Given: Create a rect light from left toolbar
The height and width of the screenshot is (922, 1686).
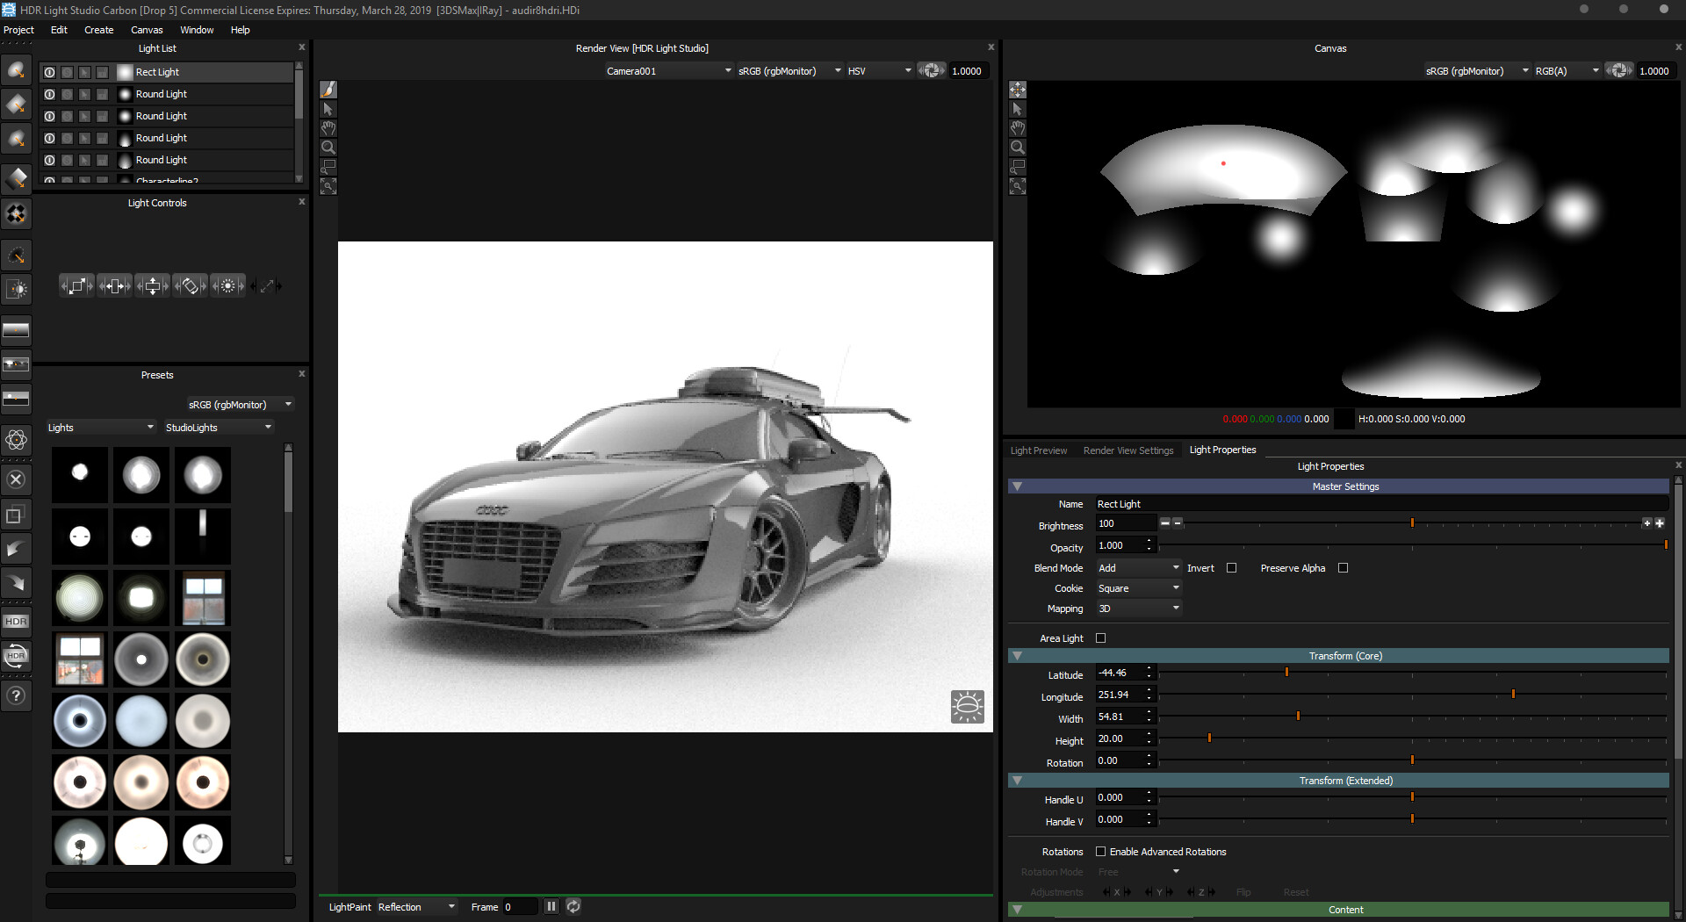Looking at the screenshot, I should 16,104.
